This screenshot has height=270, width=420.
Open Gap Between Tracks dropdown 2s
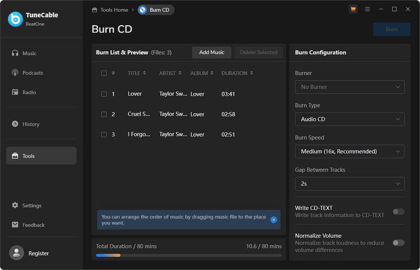(x=350, y=183)
